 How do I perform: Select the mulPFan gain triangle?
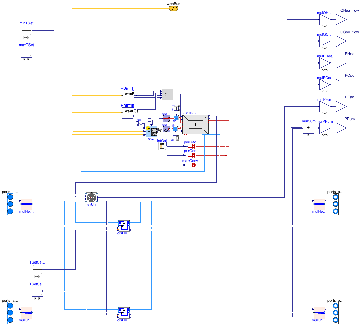coord(325,106)
